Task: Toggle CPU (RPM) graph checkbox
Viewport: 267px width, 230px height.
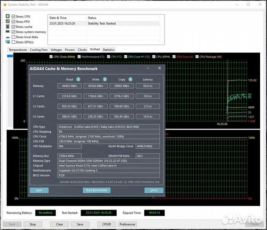Action: [154, 57]
